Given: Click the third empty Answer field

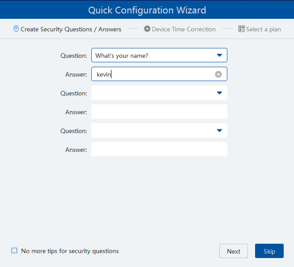Looking at the screenshot, I should click(159, 150).
